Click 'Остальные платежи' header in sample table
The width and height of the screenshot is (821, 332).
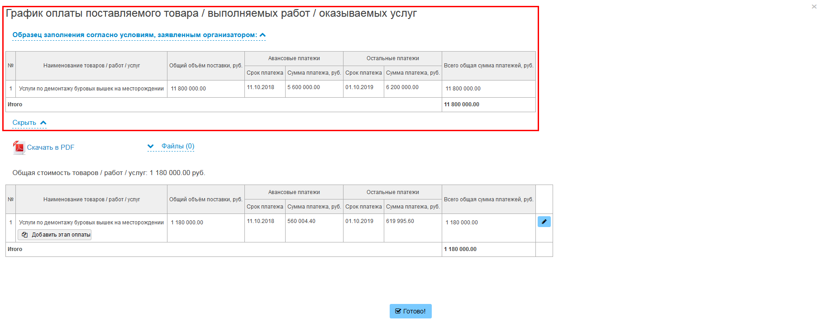[x=393, y=58]
